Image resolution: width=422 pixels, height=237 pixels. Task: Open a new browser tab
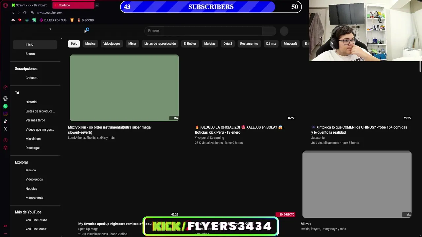pyautogui.click(x=97, y=5)
